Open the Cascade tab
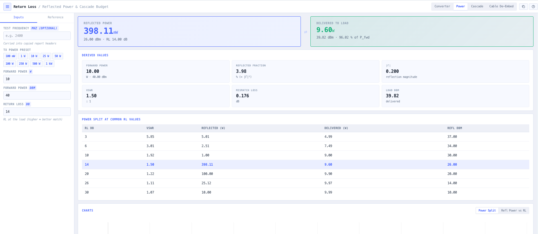This screenshot has height=234, width=538. tap(477, 6)
